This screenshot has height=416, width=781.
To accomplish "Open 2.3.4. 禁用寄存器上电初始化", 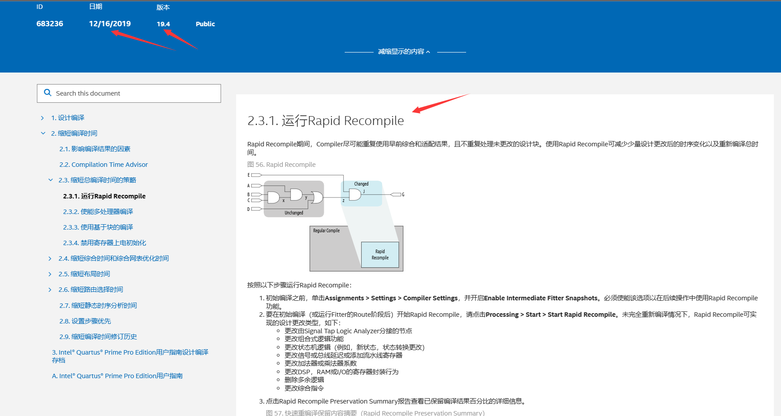I will point(105,243).
